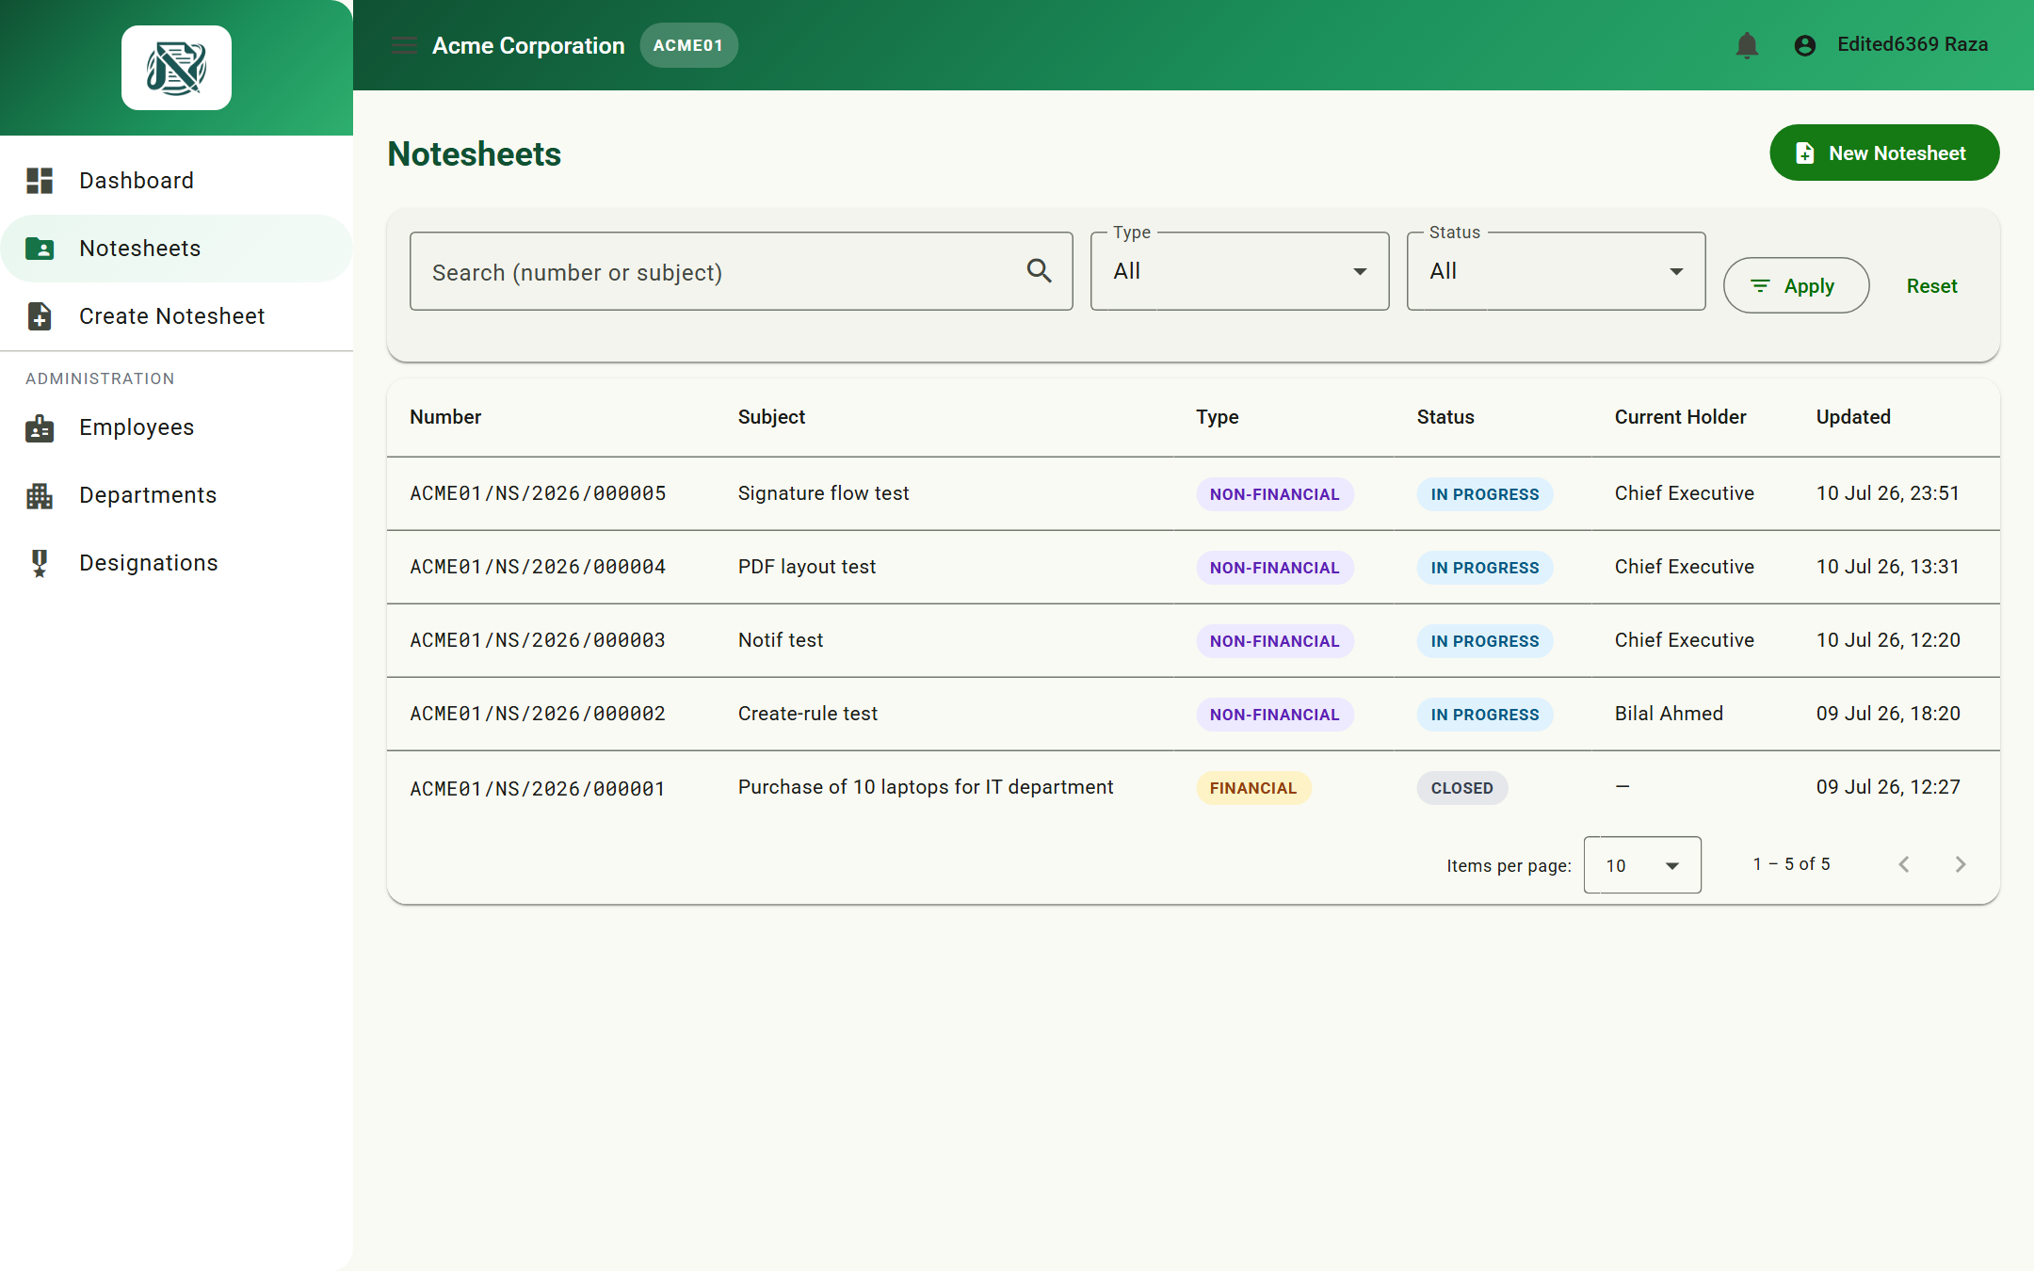Image resolution: width=2034 pixels, height=1271 pixels.
Task: Click the Current Holder column header
Action: (x=1680, y=417)
